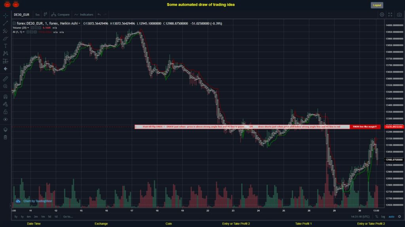Open the chart patterns tool
The image size is (405, 227).
(x=6, y=53)
